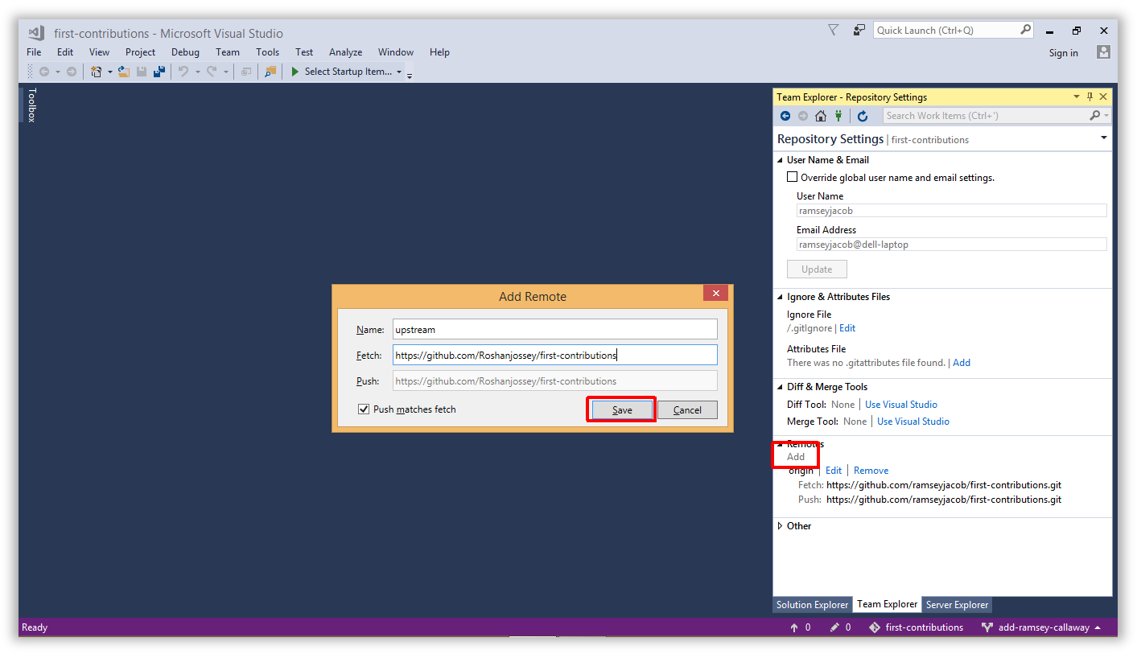Viewport: 1137px width, 654px height.
Task: Click the Name field containing upstream
Action: coord(554,329)
